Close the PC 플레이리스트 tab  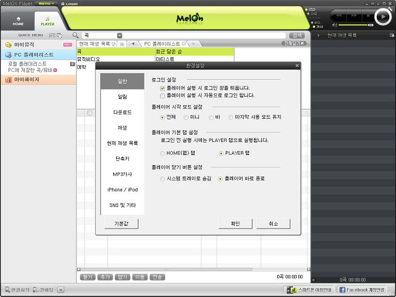[x=184, y=44]
